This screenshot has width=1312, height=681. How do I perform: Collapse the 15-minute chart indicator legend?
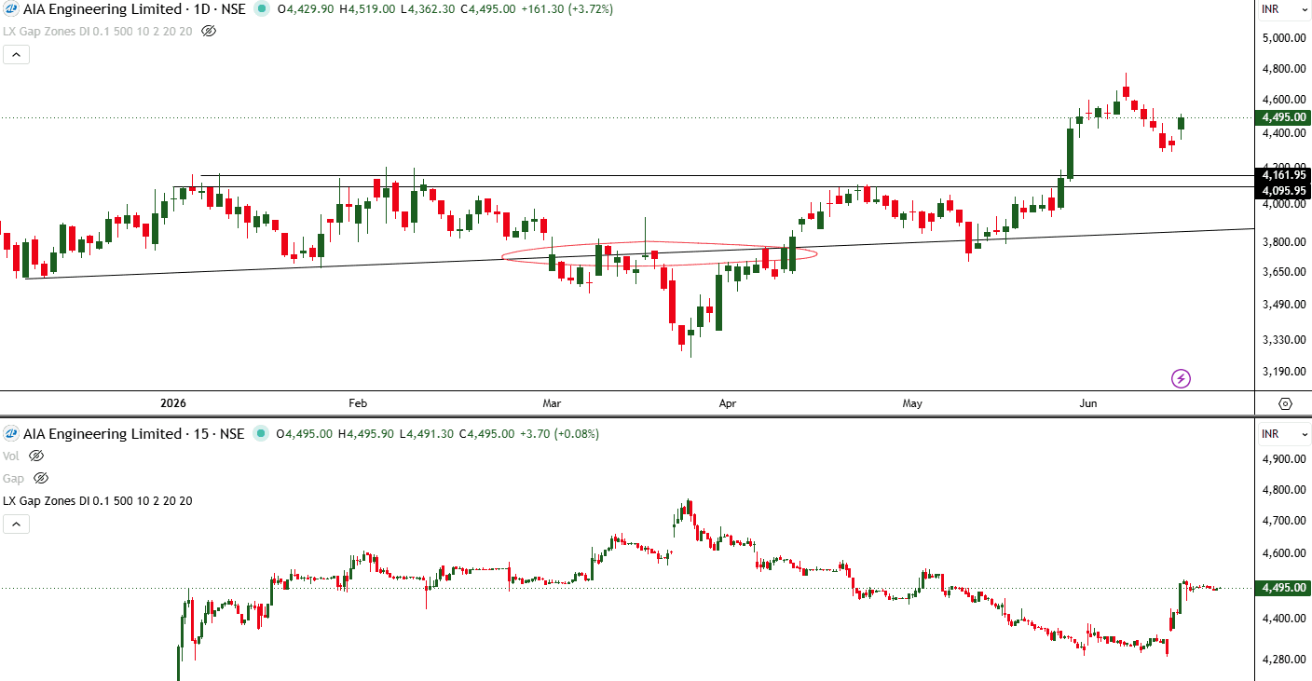[16, 524]
